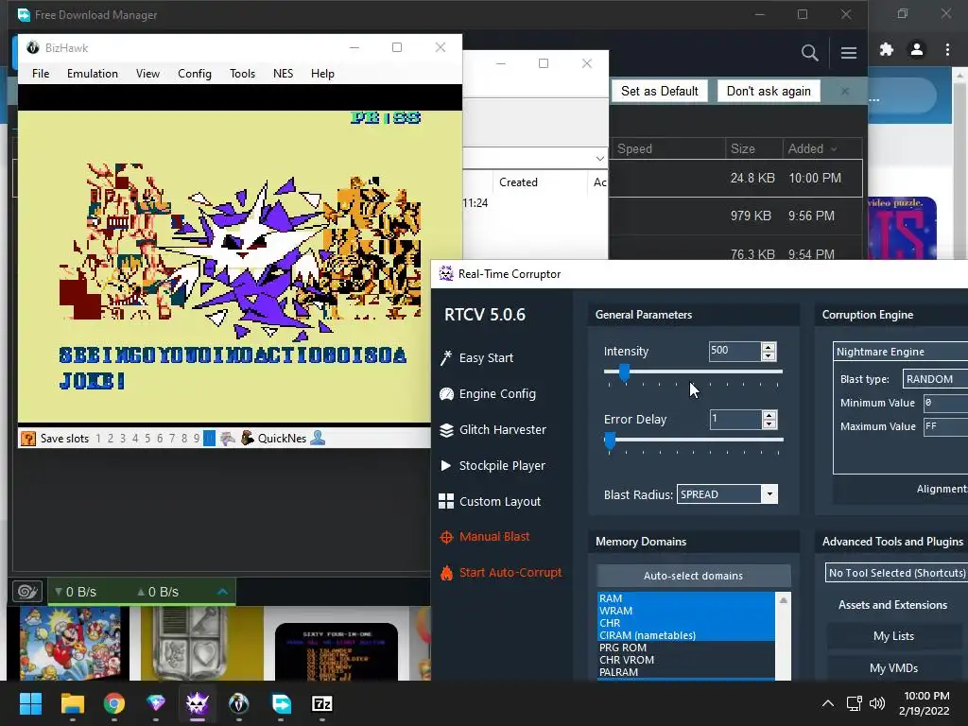Click the RTCV icon in the taskbar
The width and height of the screenshot is (968, 726).
coord(198,703)
